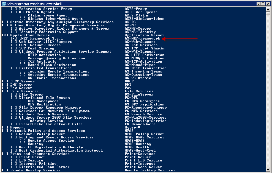The width and height of the screenshot is (272, 173).
Task: Click the Remote-Desktop-Services feature name
Action: click(x=150, y=170)
